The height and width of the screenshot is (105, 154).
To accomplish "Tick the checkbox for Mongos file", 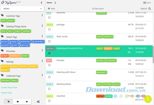I will [49, 65].
